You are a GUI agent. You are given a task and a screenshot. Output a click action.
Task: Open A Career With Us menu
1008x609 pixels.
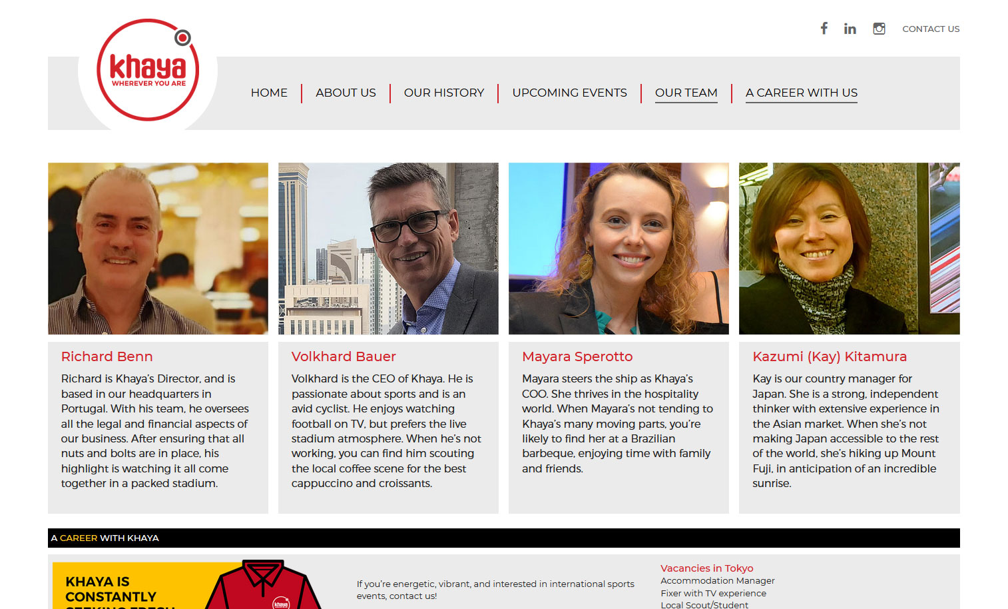(801, 93)
